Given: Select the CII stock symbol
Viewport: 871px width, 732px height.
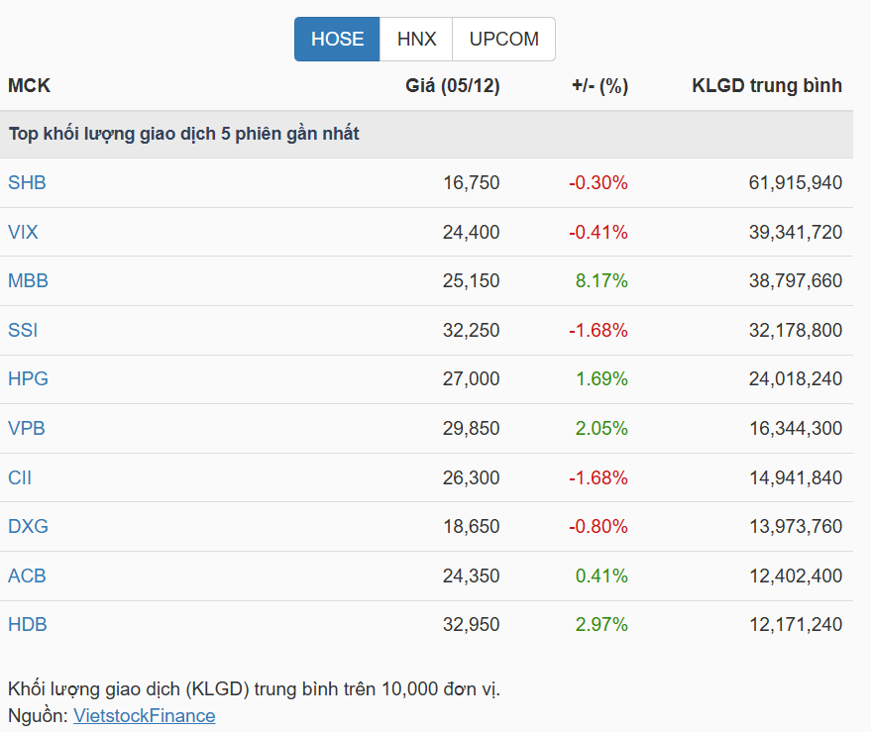Looking at the screenshot, I should (18, 476).
